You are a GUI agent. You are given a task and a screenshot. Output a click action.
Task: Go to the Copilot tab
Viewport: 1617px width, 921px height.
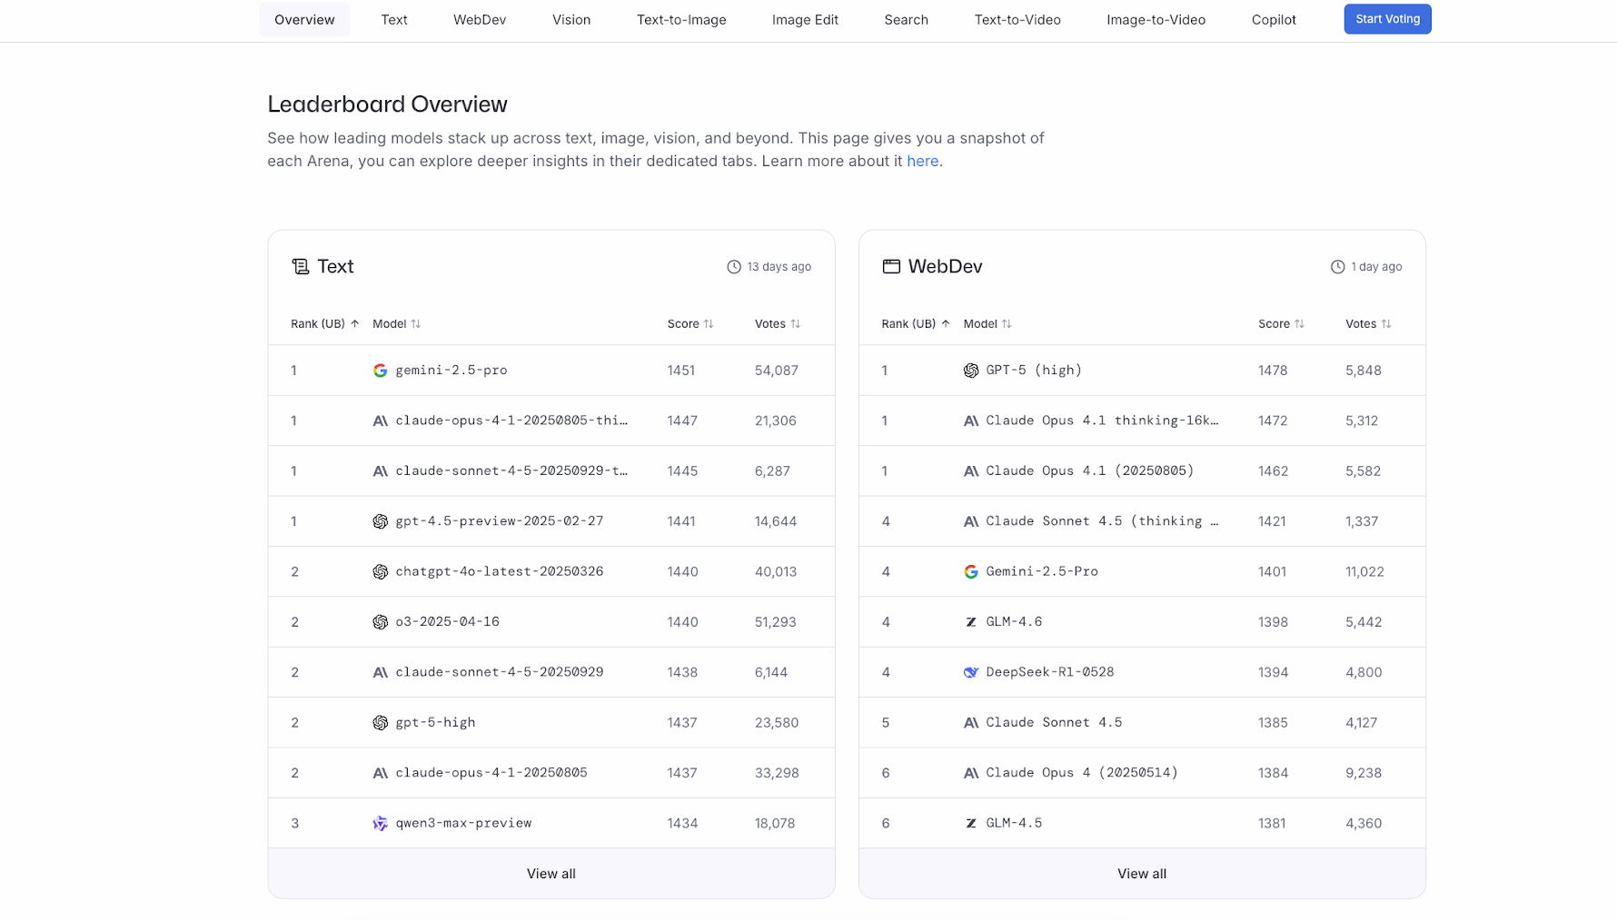pos(1274,20)
